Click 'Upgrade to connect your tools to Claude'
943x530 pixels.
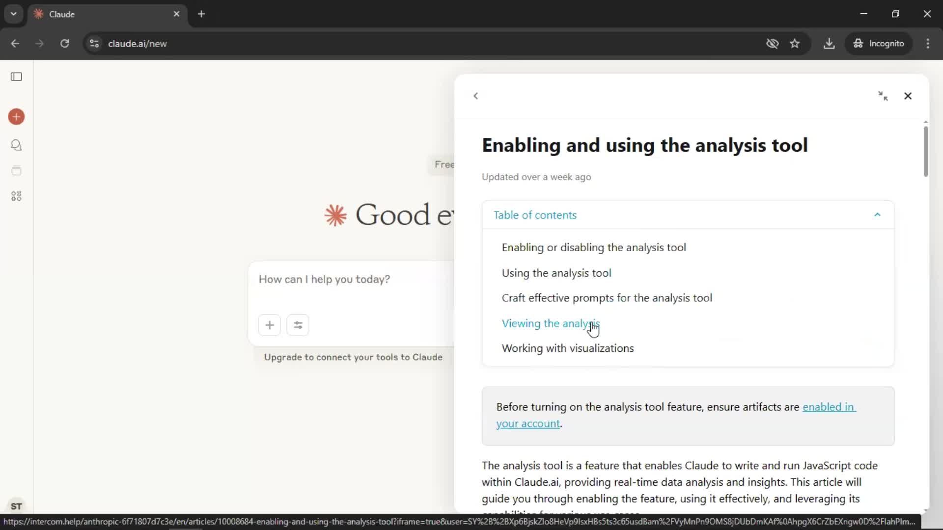[x=353, y=357]
